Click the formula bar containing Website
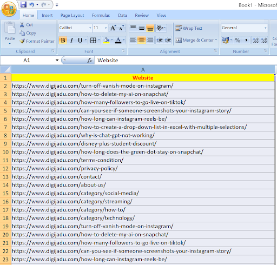The image size is (277, 265). pos(186,60)
